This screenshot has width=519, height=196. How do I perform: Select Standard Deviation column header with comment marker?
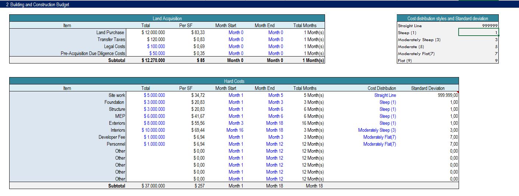click(x=427, y=88)
